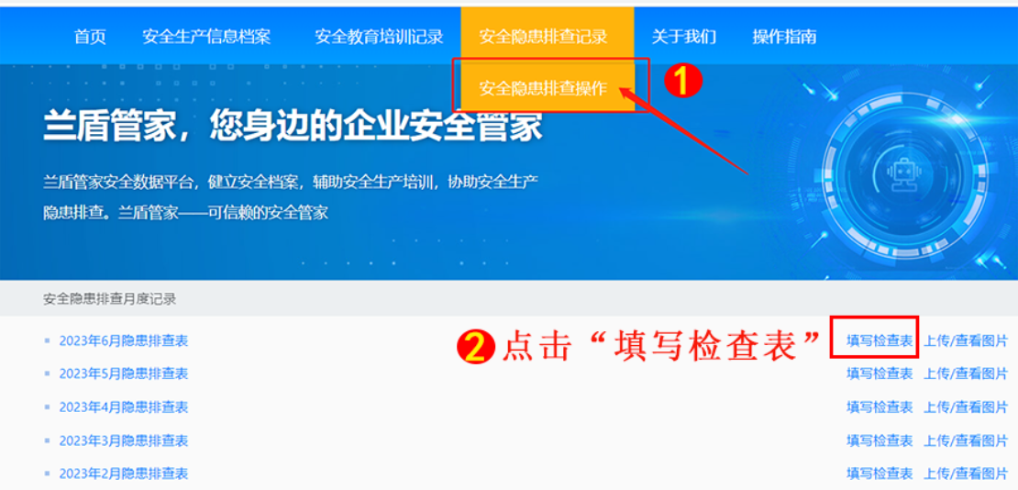The width and height of the screenshot is (1018, 490).
Task: Click 上传/查看图片 for April 2023
Action: click(x=966, y=407)
